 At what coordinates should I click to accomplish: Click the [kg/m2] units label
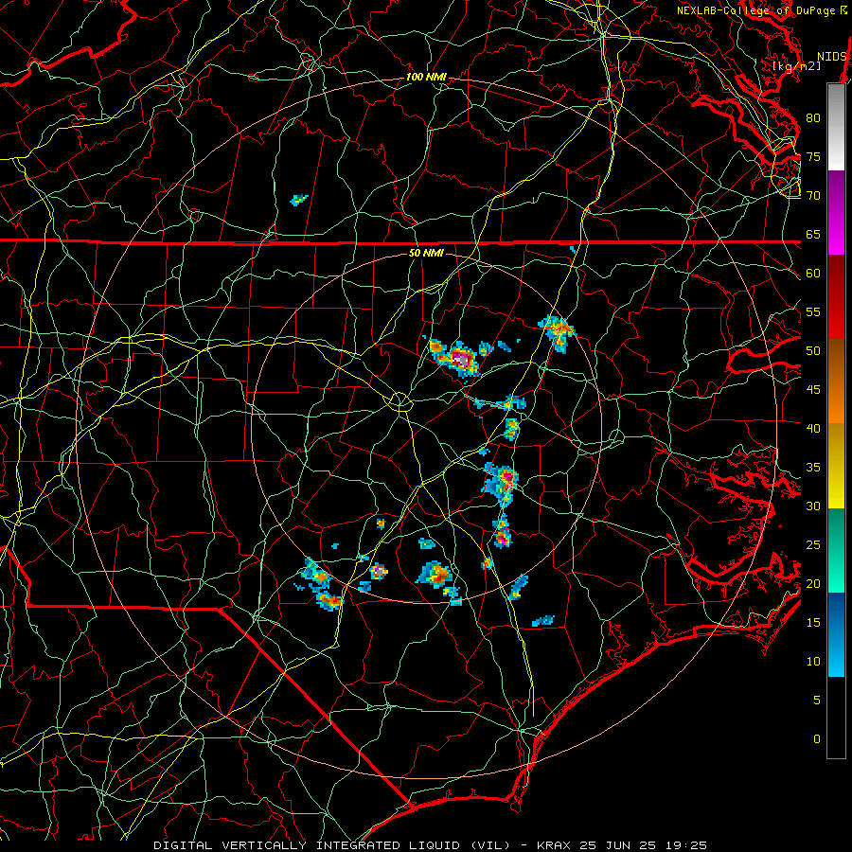point(796,66)
